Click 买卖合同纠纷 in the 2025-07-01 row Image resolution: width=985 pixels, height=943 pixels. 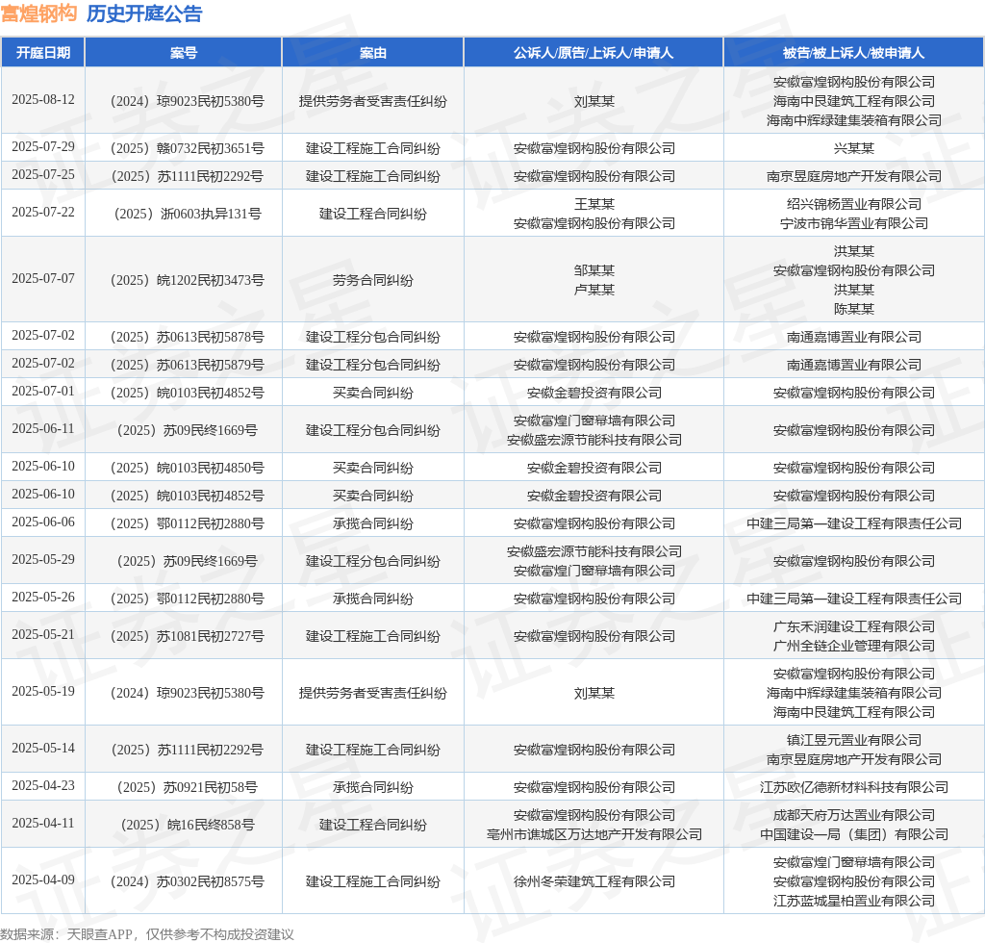click(372, 393)
